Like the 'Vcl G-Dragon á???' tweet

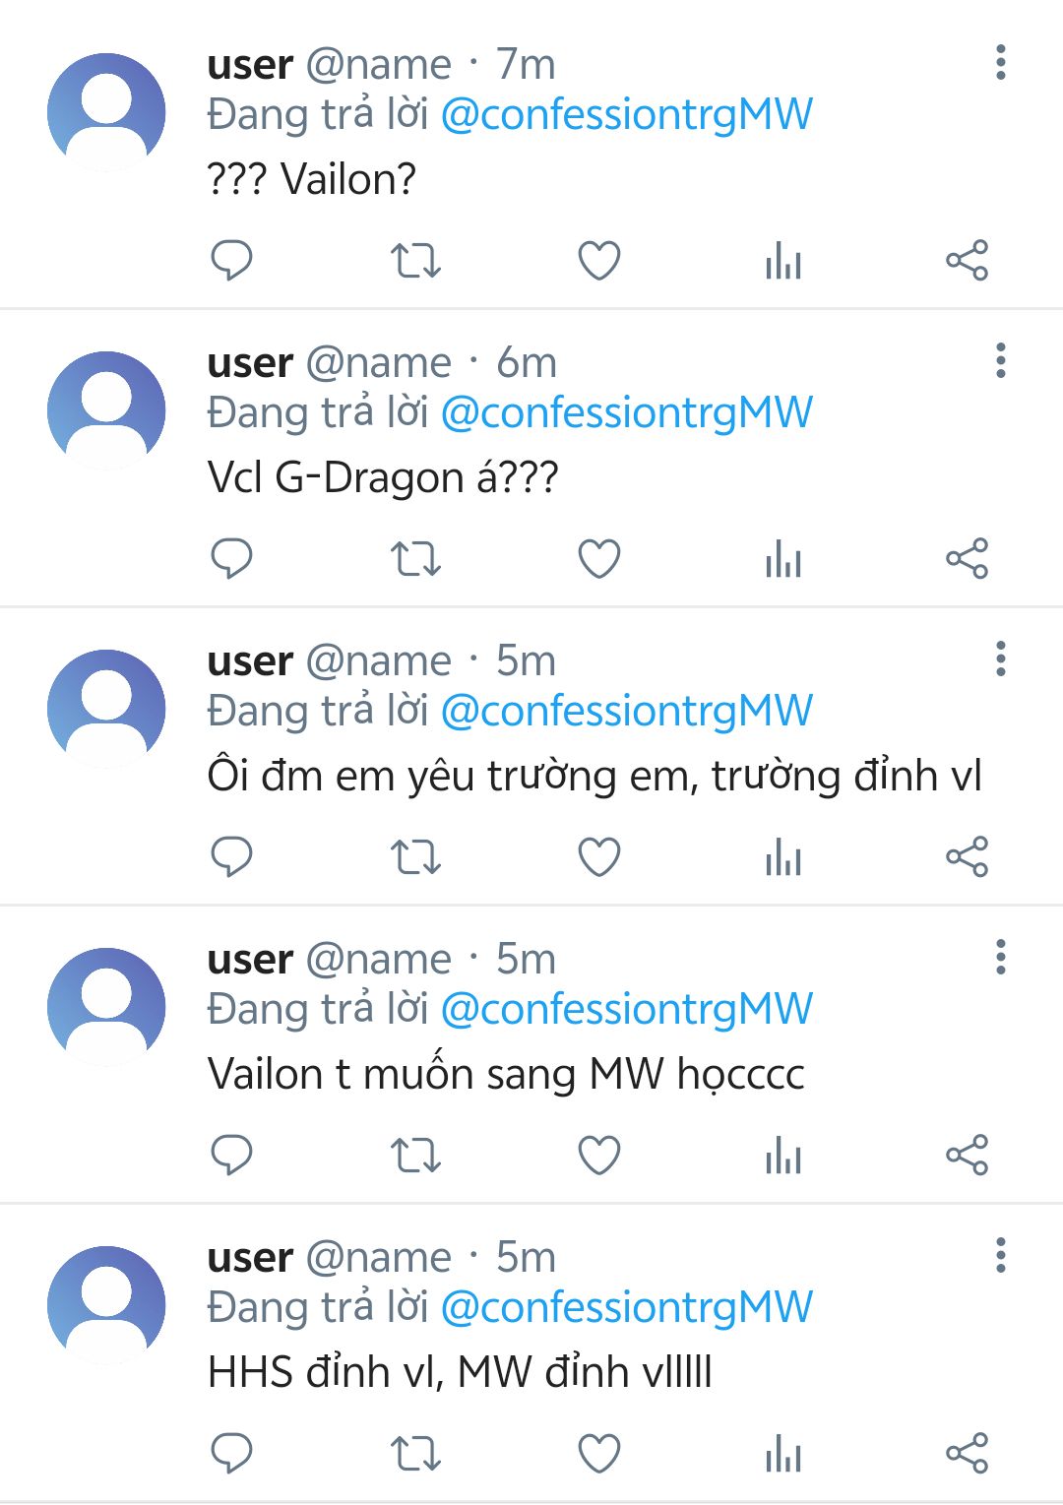point(598,559)
